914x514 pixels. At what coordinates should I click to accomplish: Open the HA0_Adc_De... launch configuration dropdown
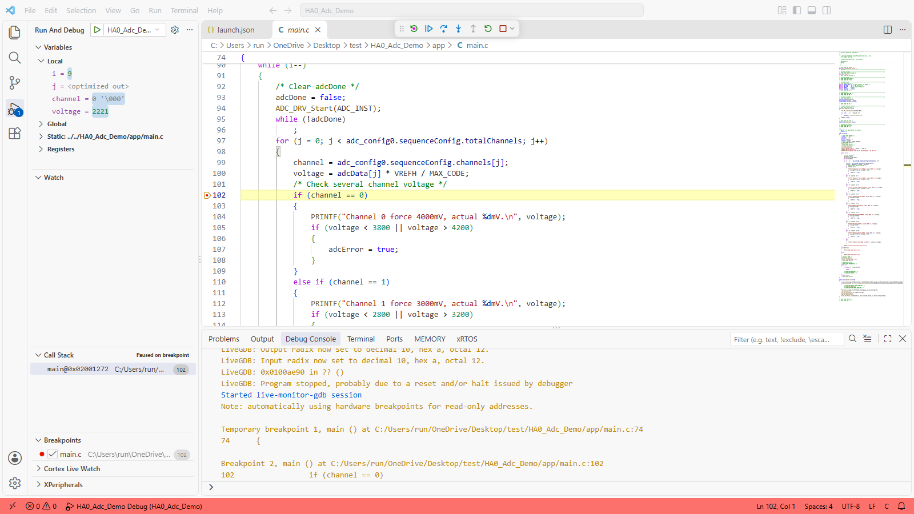(135, 30)
